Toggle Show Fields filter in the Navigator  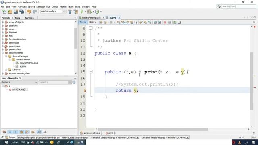tap(10, 132)
